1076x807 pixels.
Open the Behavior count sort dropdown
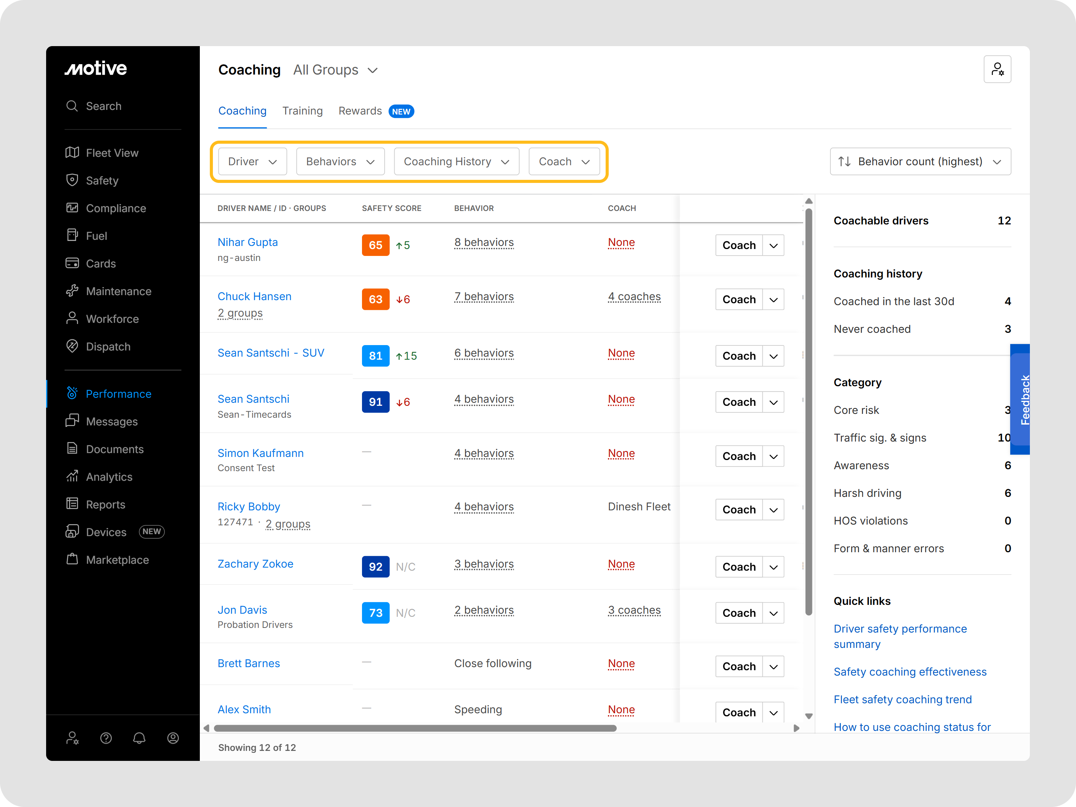920,161
